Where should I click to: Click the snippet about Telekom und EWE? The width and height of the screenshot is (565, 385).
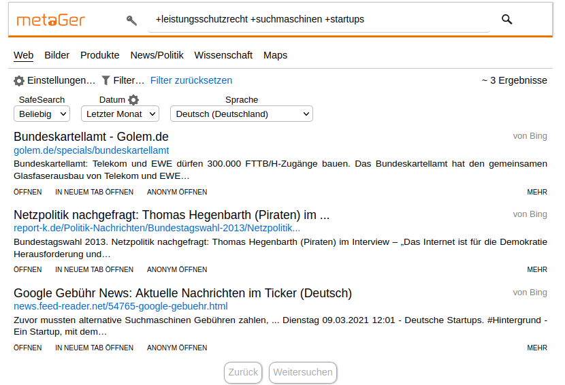pyautogui.click(x=280, y=169)
